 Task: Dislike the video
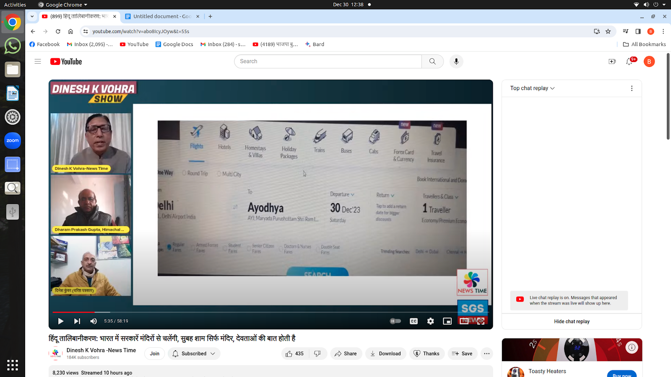(x=317, y=354)
